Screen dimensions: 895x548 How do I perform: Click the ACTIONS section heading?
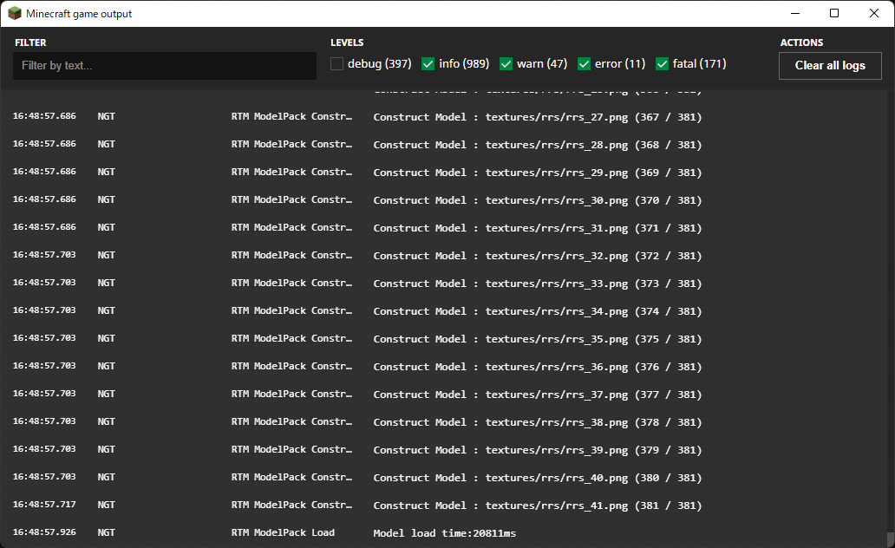pyautogui.click(x=801, y=42)
